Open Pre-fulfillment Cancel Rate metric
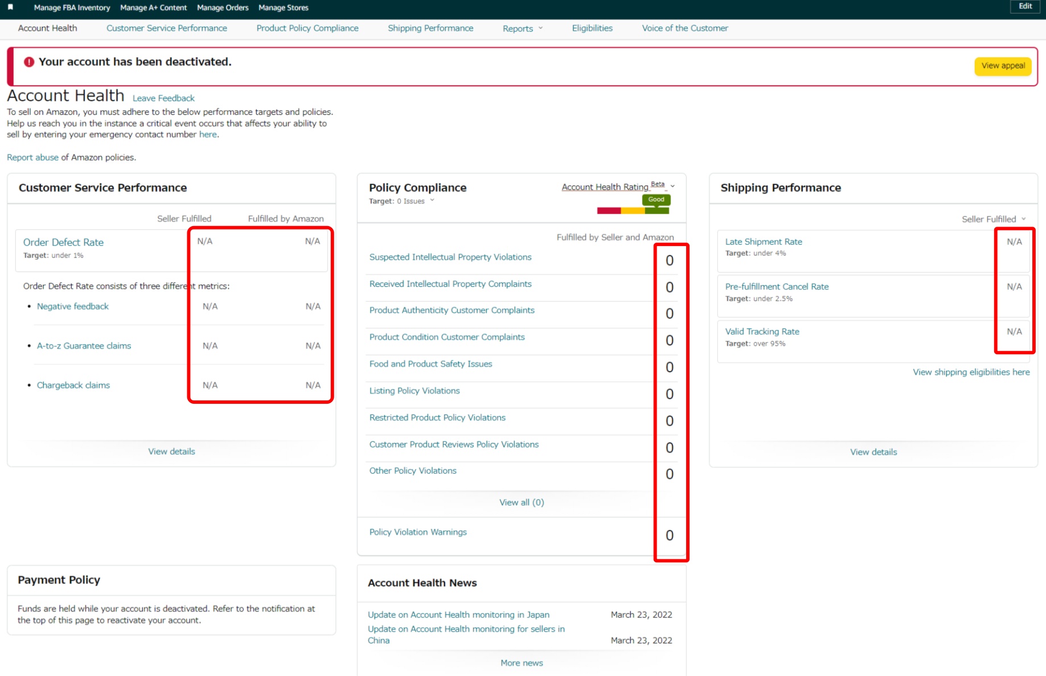The image size is (1046, 676). (x=777, y=286)
